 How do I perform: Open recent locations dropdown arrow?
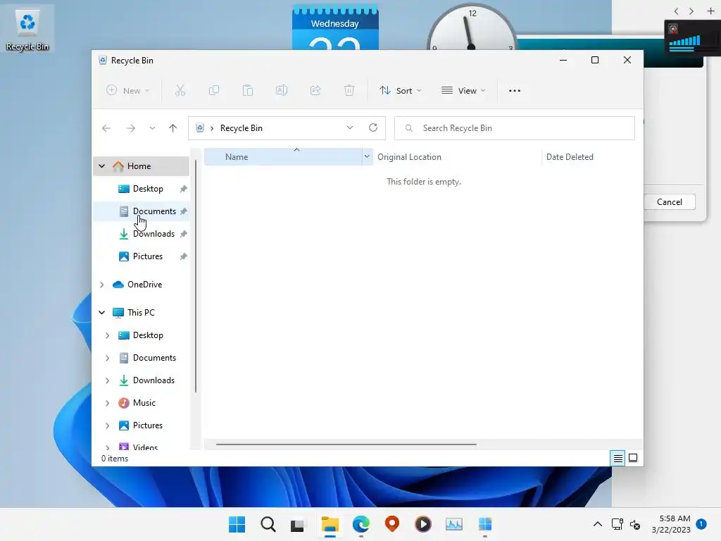pyautogui.click(x=152, y=128)
